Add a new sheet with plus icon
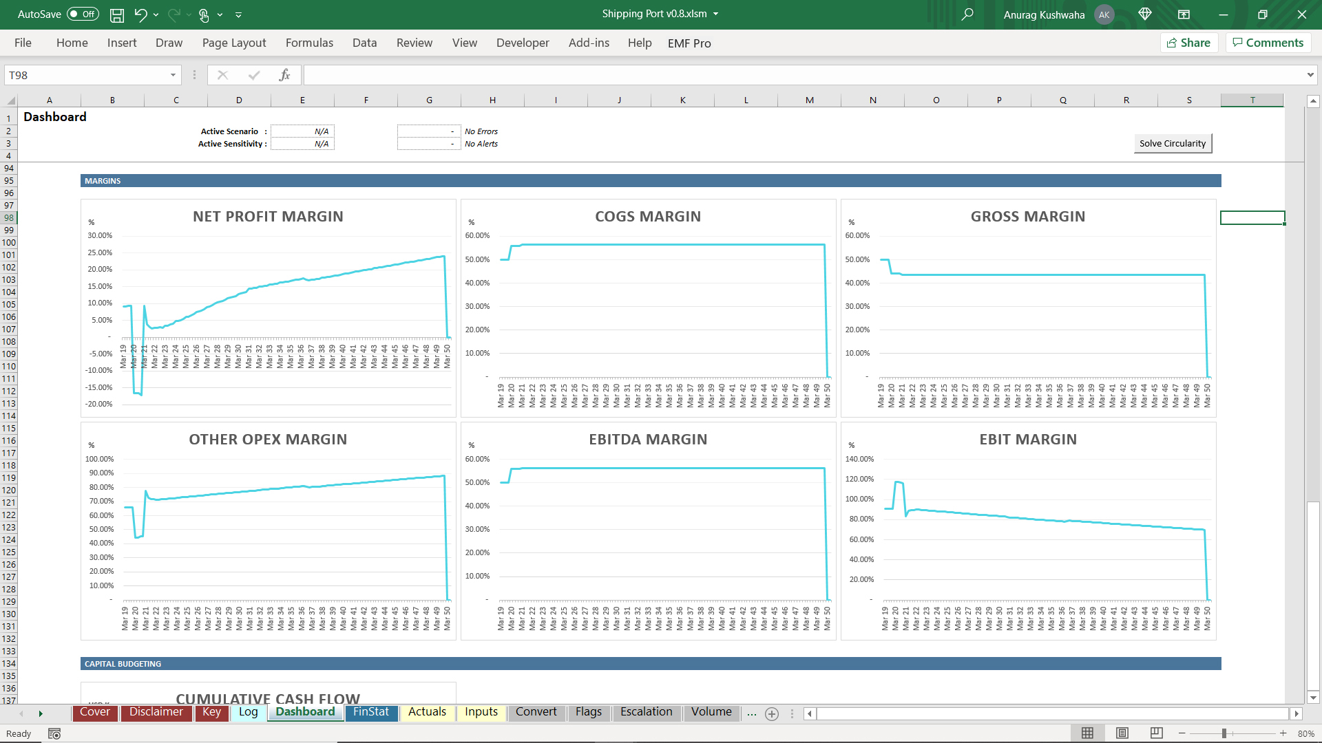Viewport: 1322px width, 743px height. [x=772, y=714]
